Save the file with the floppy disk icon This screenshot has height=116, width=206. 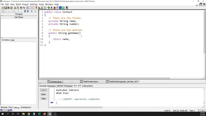[x=5, y=8]
